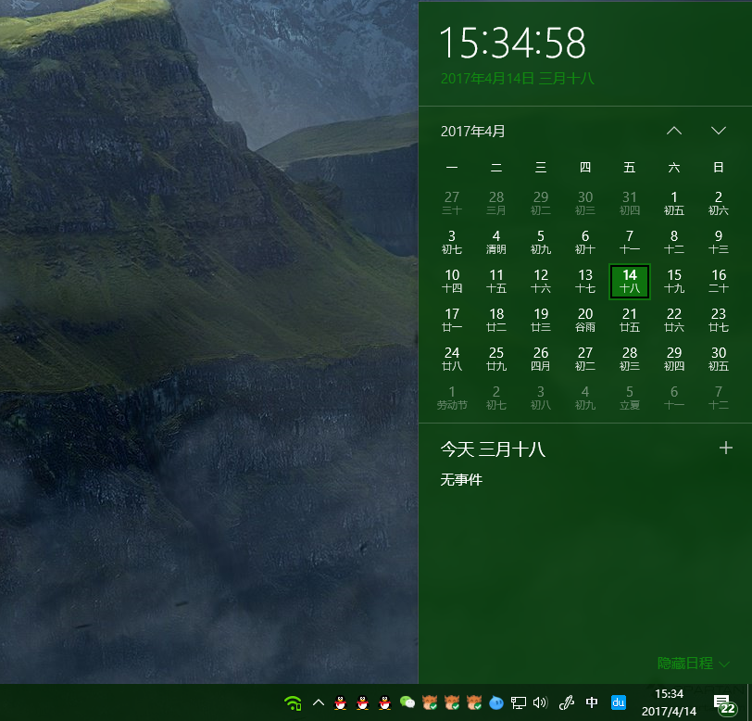Select April 21 in the calendar
This screenshot has width=752, height=721.
click(629, 320)
